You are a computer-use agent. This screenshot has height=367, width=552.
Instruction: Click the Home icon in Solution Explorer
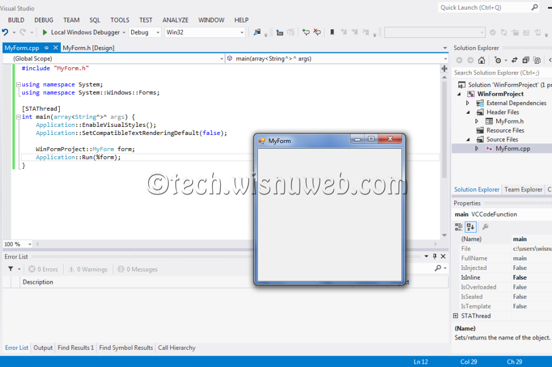(x=482, y=60)
